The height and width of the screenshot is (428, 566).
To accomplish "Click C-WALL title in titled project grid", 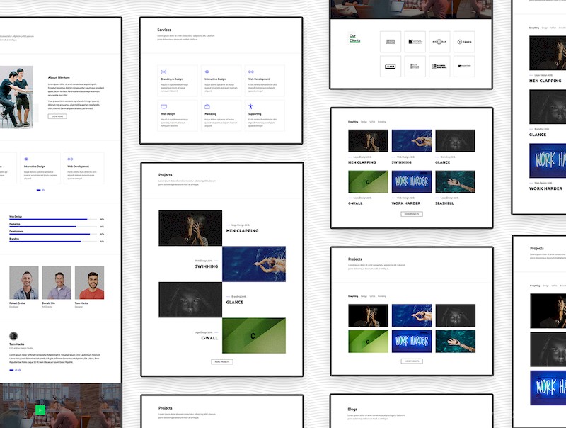I will (355, 203).
